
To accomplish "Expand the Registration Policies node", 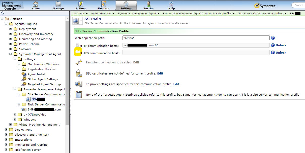I will click(x=19, y=69).
